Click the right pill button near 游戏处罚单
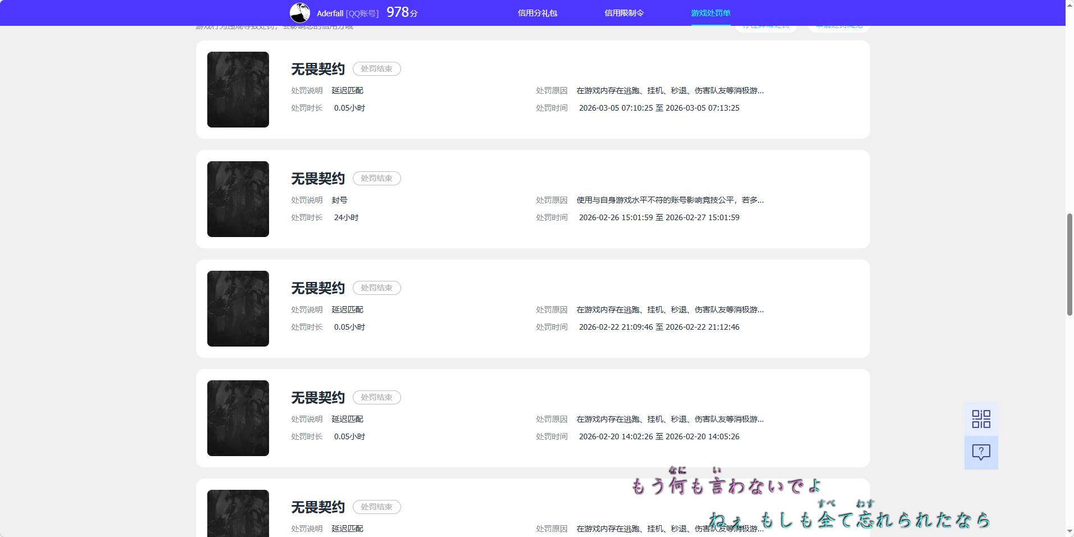The height and width of the screenshot is (537, 1074). (x=838, y=25)
